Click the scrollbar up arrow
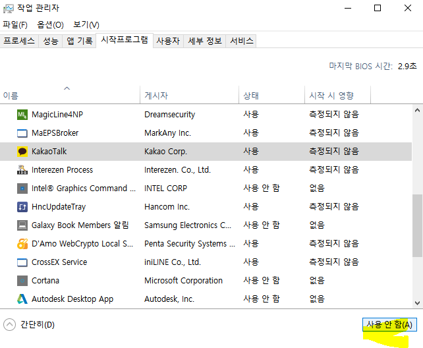 [417, 110]
